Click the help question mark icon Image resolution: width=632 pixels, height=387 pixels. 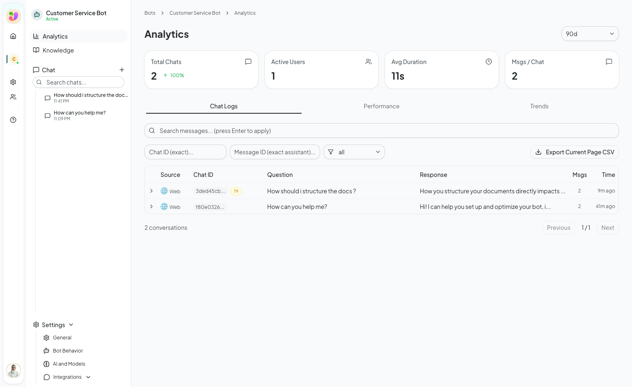point(13,120)
